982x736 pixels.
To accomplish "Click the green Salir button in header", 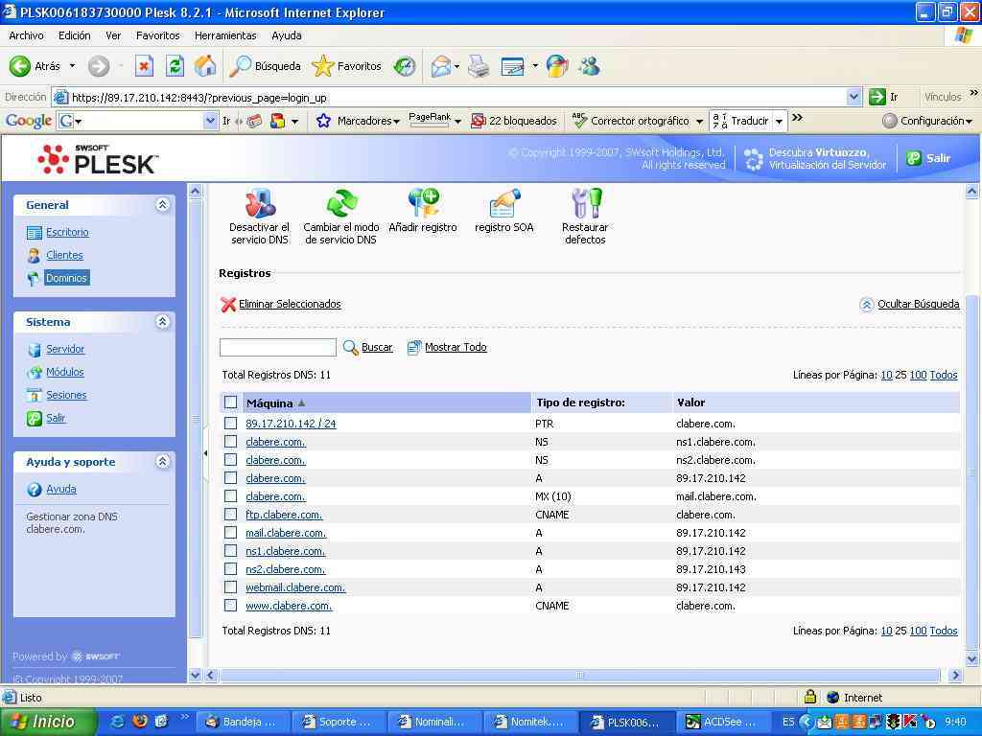I will (x=929, y=158).
